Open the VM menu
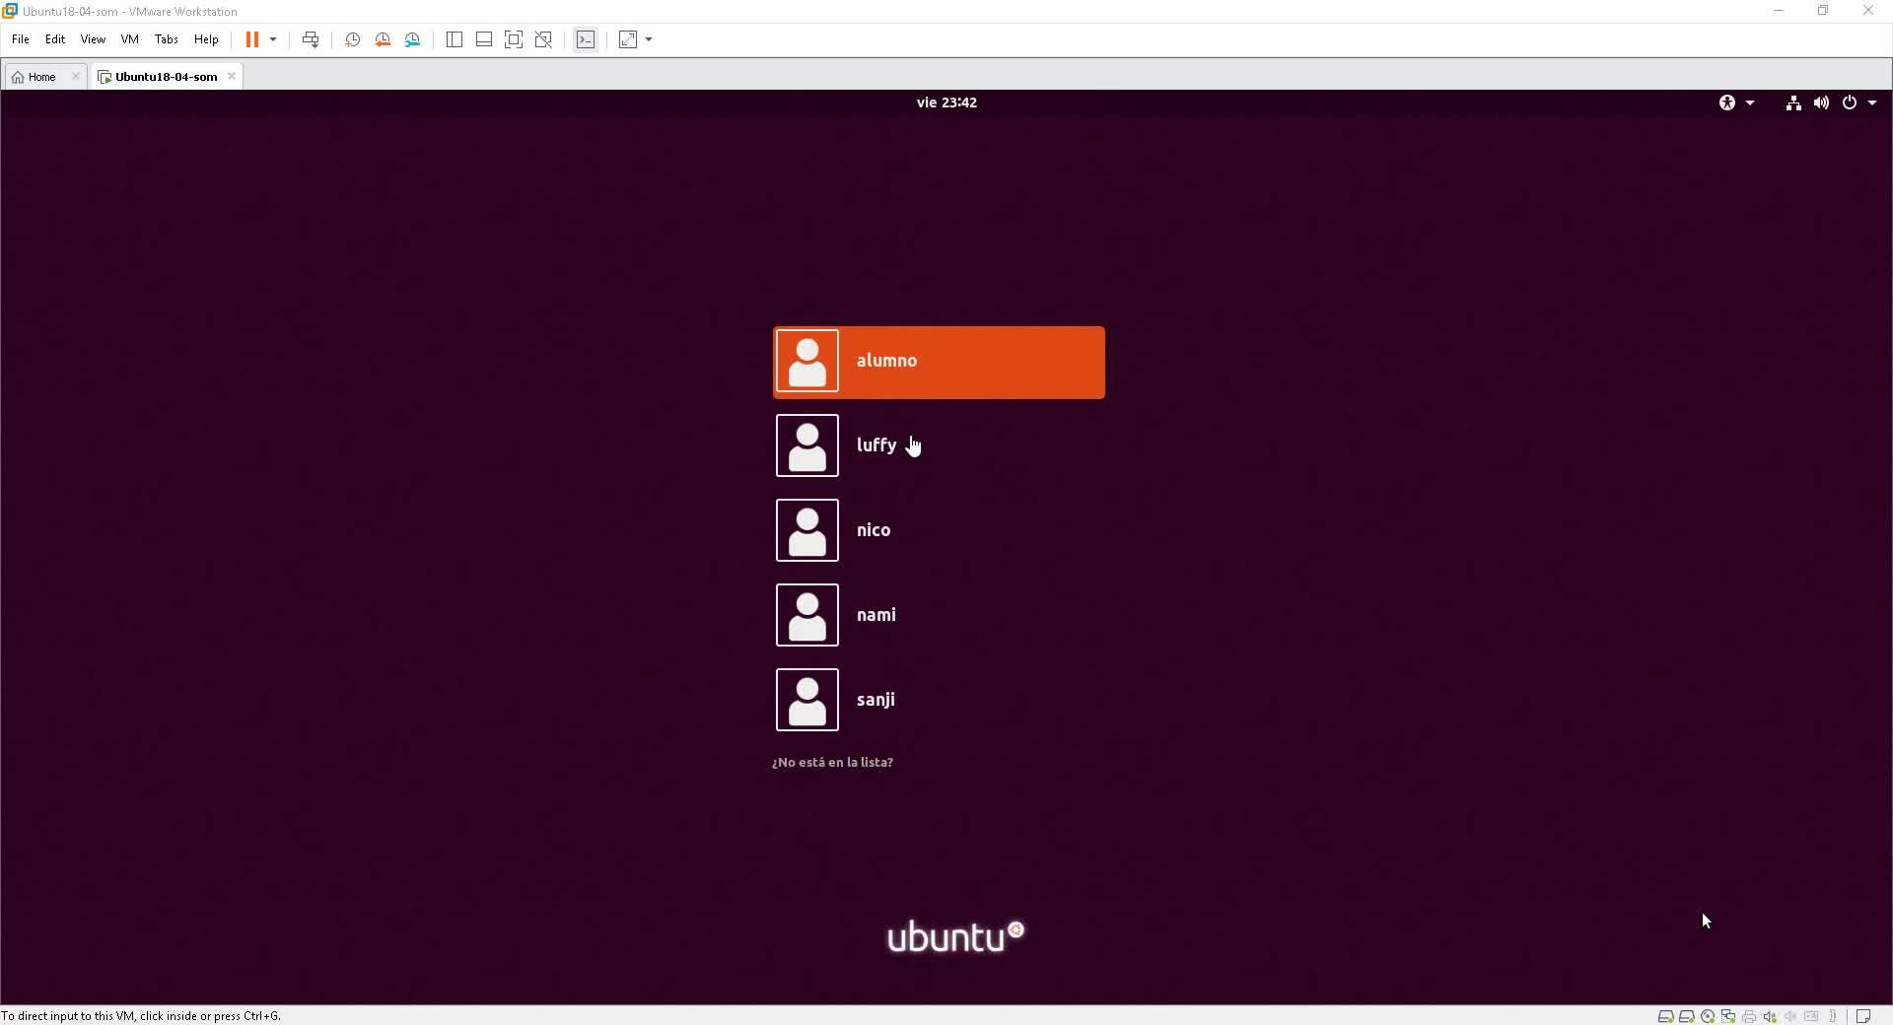The width and height of the screenshot is (1893, 1025). pos(129,39)
